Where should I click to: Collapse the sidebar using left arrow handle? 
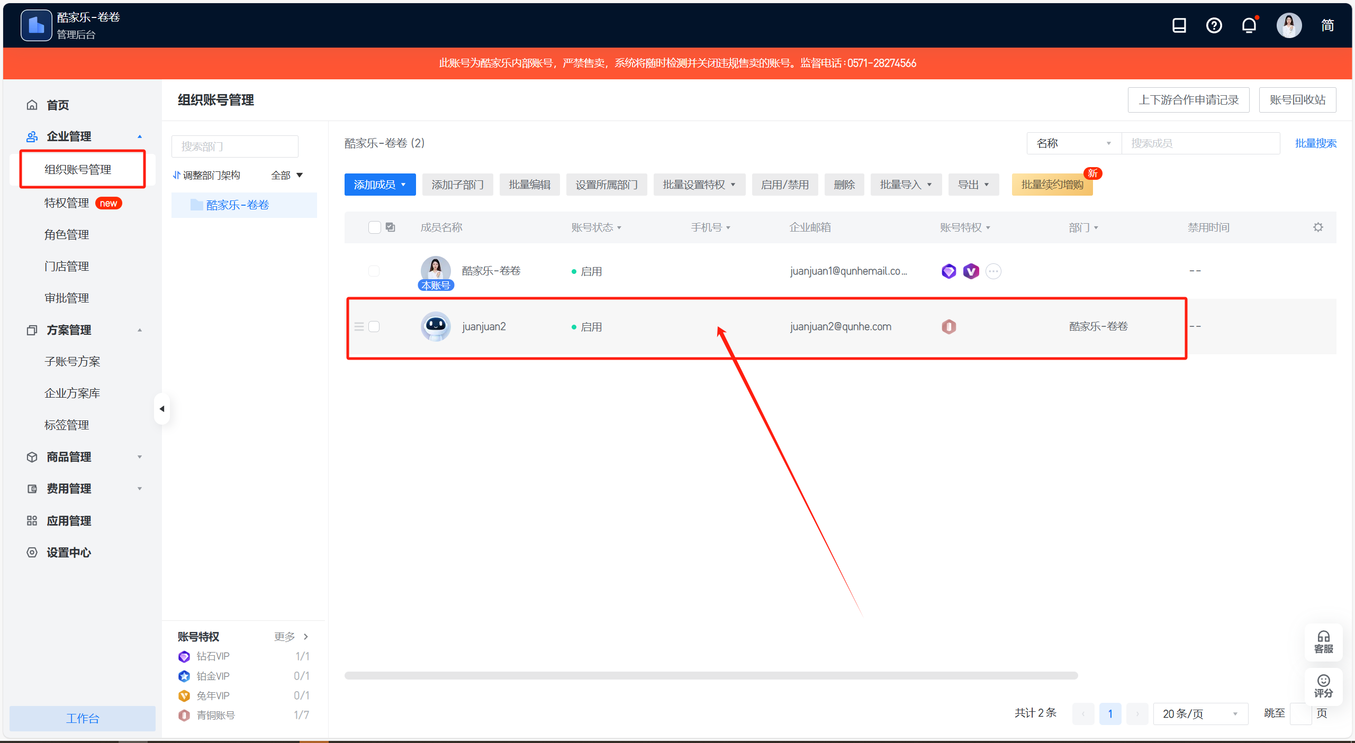pyautogui.click(x=162, y=409)
